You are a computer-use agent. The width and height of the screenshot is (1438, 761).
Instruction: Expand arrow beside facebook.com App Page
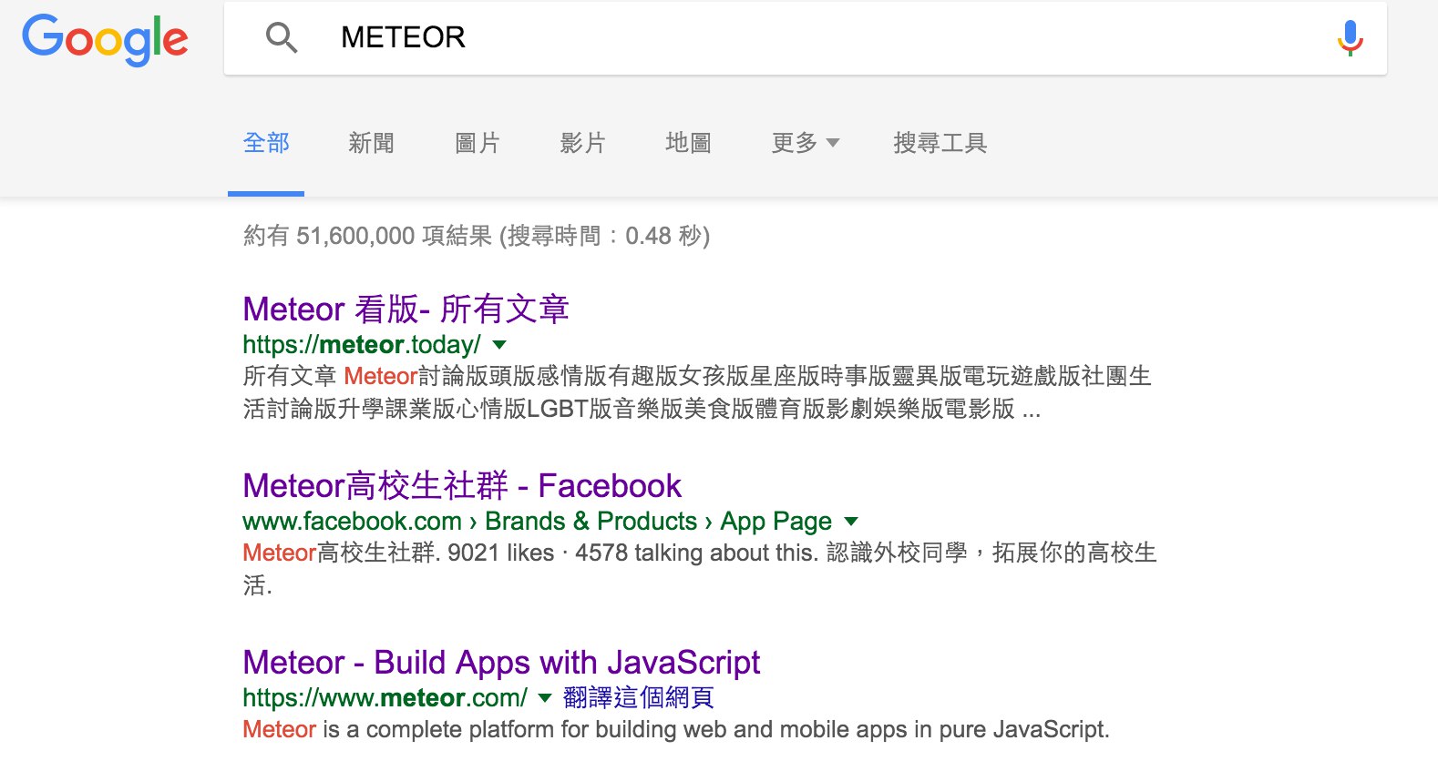tap(851, 522)
